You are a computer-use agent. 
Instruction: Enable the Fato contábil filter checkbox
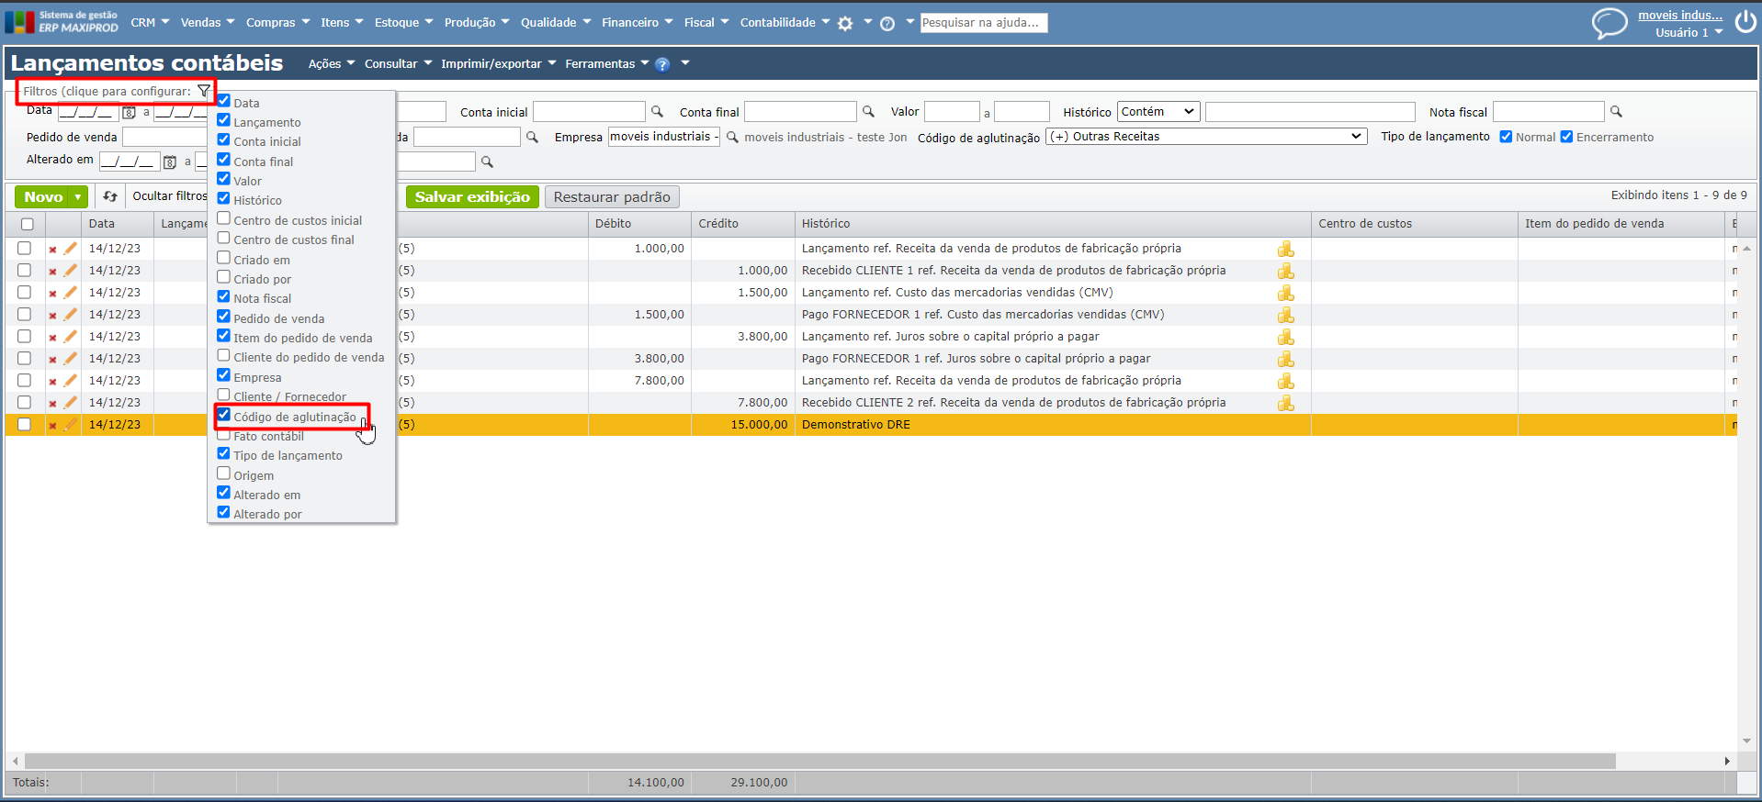pos(223,434)
